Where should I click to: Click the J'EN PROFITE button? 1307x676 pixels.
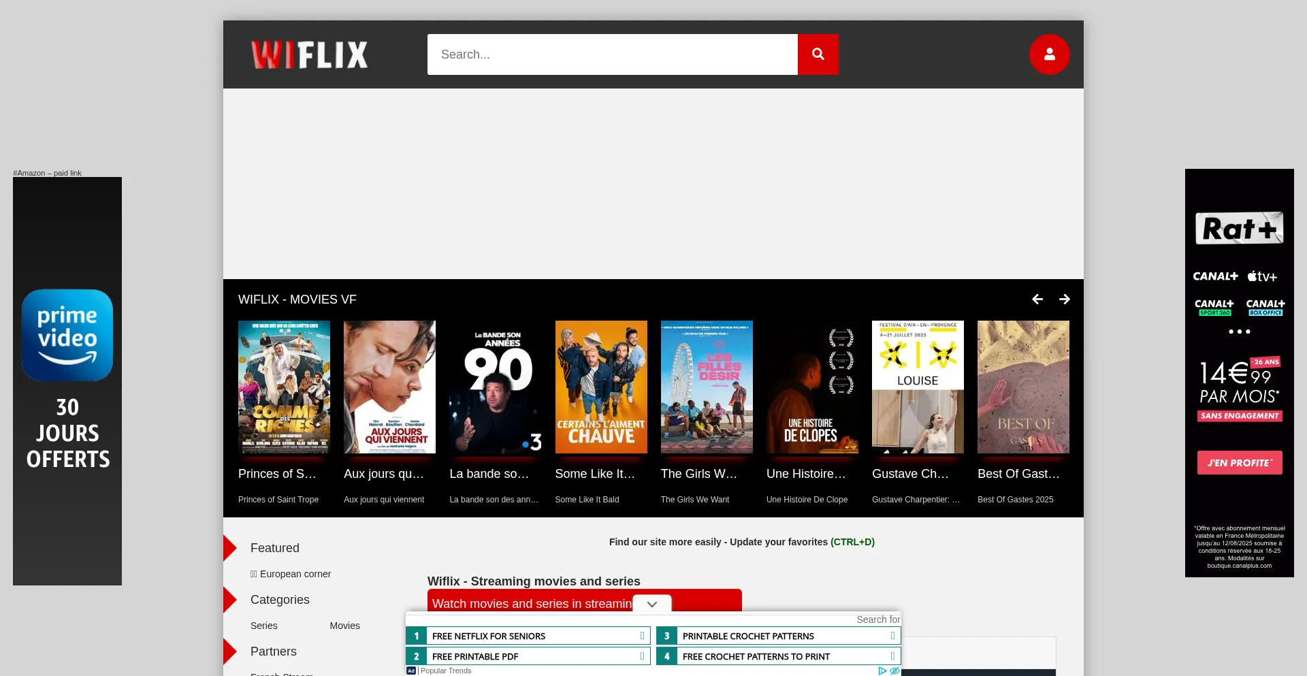(1239, 463)
